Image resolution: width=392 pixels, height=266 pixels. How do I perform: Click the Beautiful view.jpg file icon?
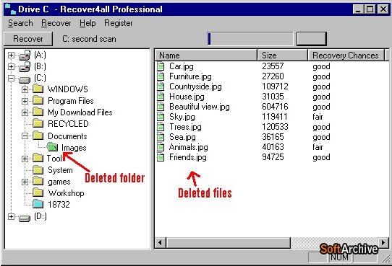(x=161, y=107)
